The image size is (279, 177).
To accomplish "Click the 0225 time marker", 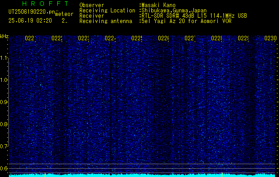I will tap(137, 38).
